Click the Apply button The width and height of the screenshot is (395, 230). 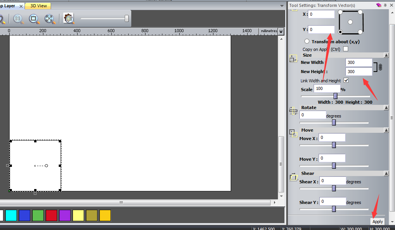(x=377, y=222)
